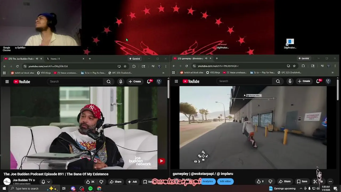Viewport: 341px width, 192px height.
Task: Bookmark the Joe Budden podcast page star
Action: (125, 66)
